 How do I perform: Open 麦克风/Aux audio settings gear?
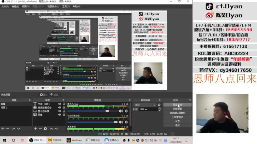tap(126, 111)
